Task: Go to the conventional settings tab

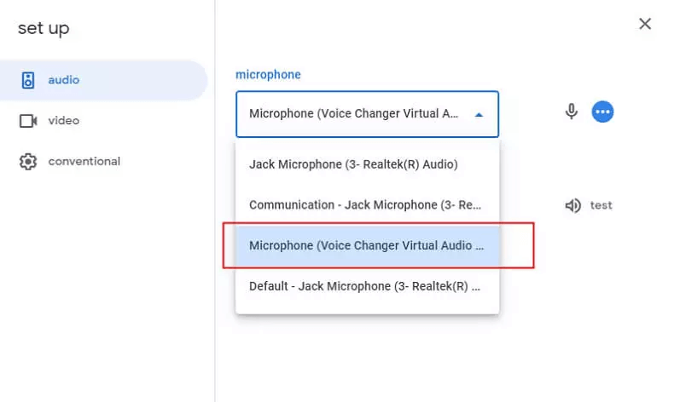Action: tap(84, 162)
